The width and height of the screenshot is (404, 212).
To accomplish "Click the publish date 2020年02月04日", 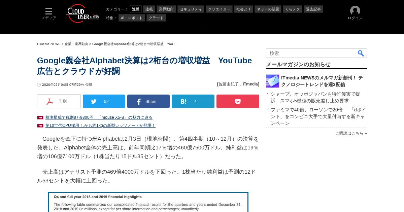I will (67, 85).
